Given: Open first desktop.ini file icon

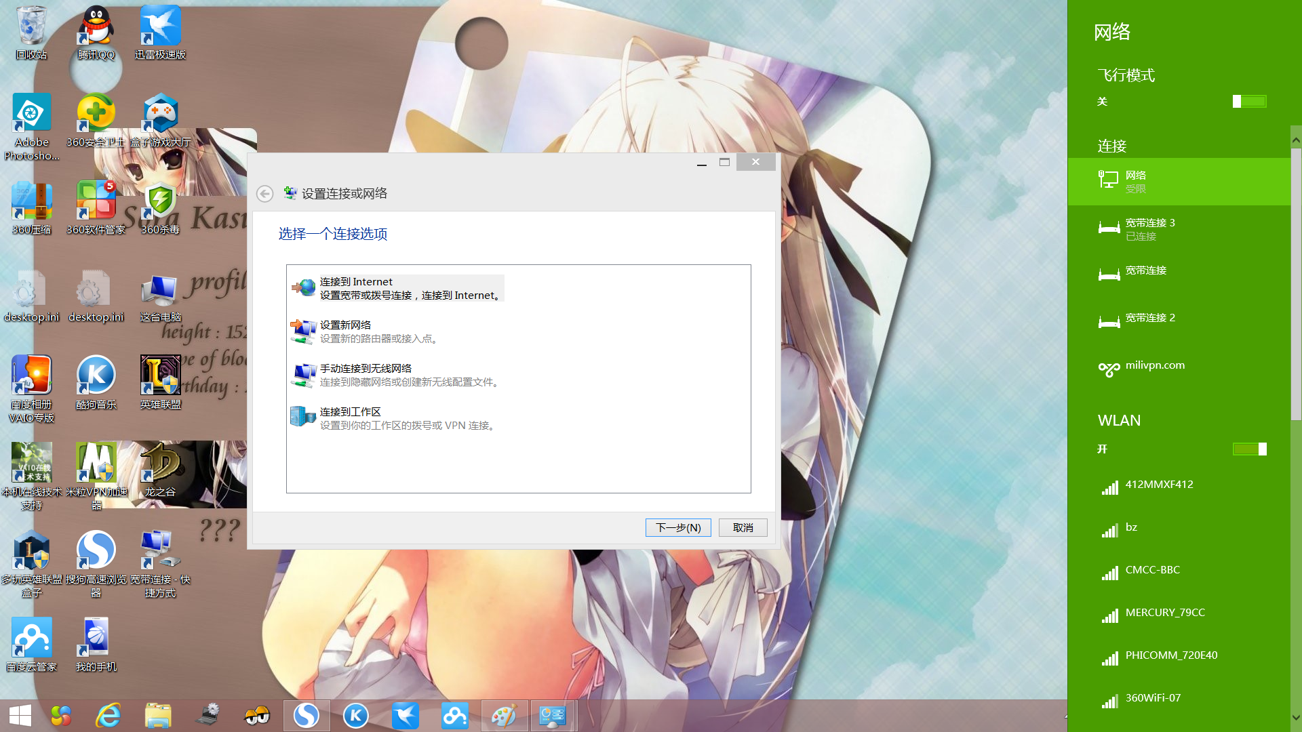Looking at the screenshot, I should [31, 296].
